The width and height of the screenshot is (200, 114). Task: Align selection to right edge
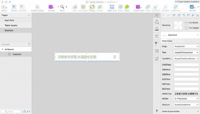coord(184,15)
